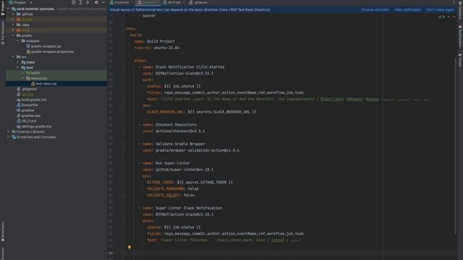Place cursor on empty line 46
Viewport: 463px width, 260px height.
point(284,253)
